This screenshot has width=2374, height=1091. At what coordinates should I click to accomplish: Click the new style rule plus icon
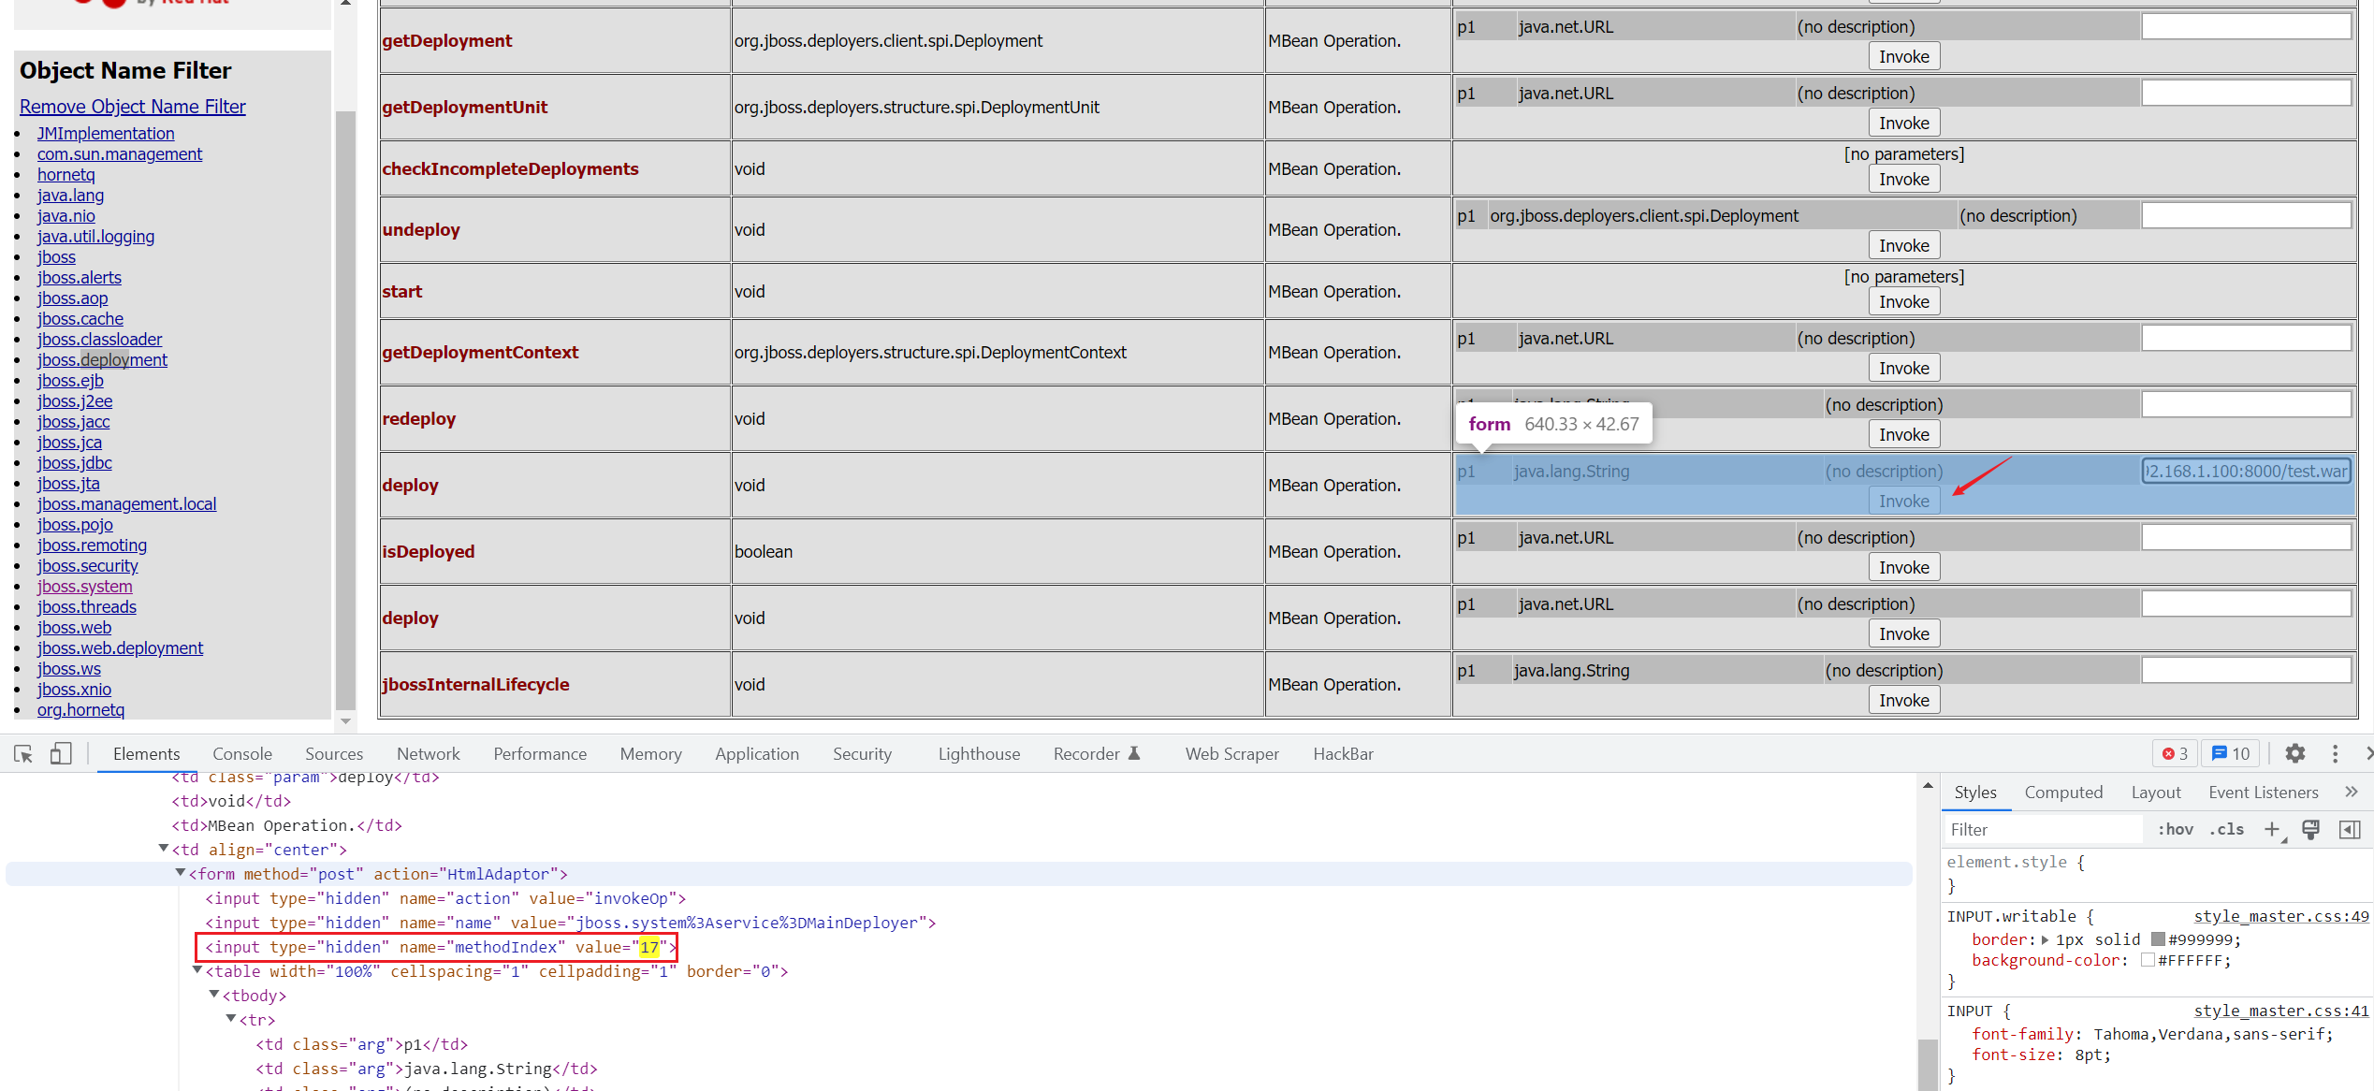pyautogui.click(x=2271, y=829)
